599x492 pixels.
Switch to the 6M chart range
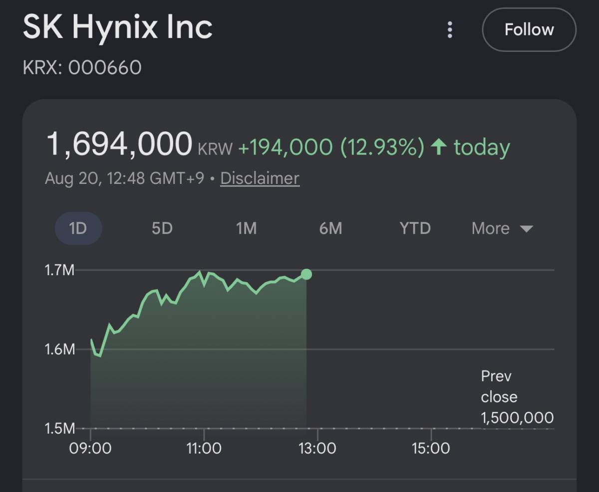click(x=330, y=228)
